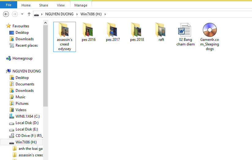Expand chevron after Win7X86 (H:) breadcrumb
The height and width of the screenshot is (160, 252).
[x=105, y=14]
